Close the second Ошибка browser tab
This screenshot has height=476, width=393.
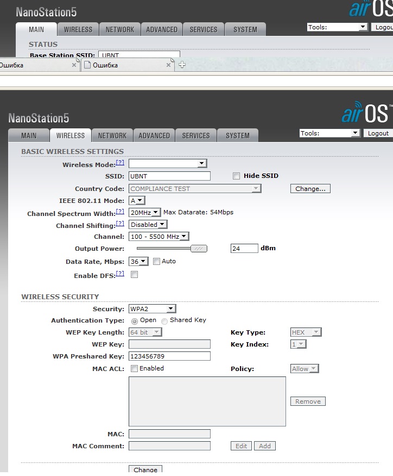click(169, 65)
